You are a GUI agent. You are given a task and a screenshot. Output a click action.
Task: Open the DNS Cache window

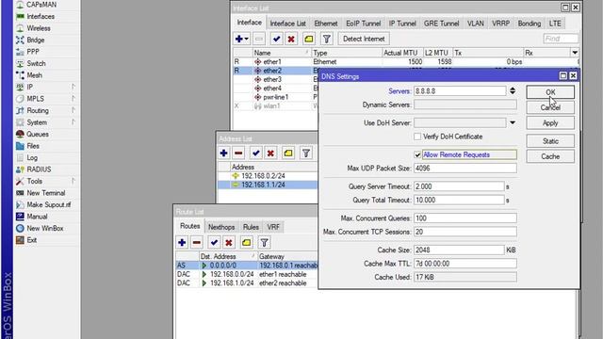click(x=550, y=156)
